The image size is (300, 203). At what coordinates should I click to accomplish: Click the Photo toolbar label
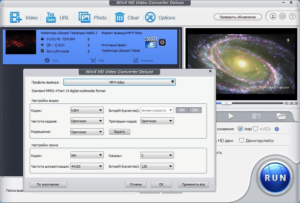[100, 18]
